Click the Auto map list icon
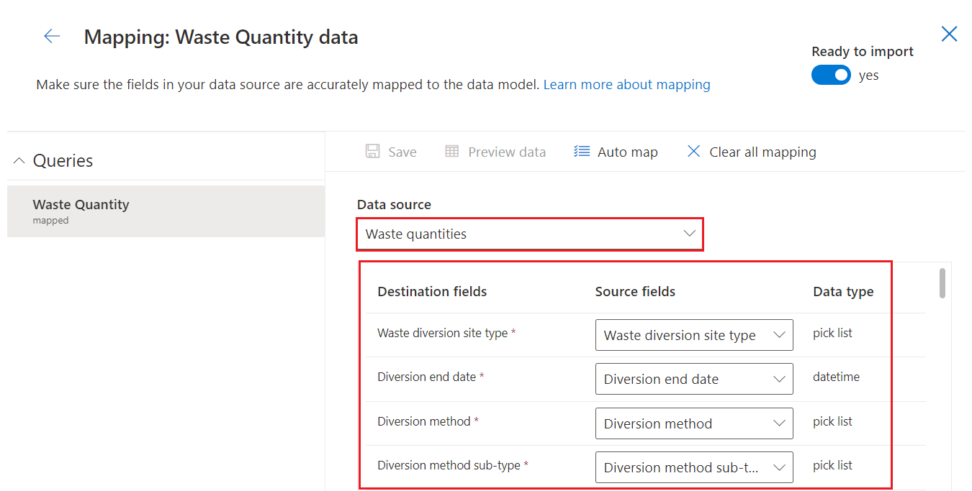The width and height of the screenshot is (972, 491). pyautogui.click(x=582, y=152)
